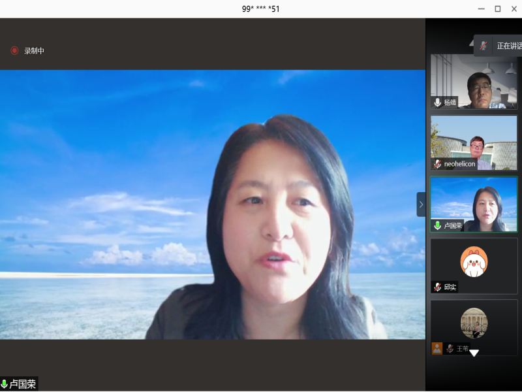Viewport: 522px width, 392px height.
Task: Maximize the meeting window
Action: tap(497, 8)
